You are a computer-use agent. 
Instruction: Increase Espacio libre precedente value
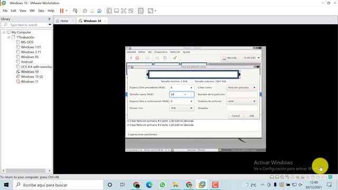(x=191, y=88)
